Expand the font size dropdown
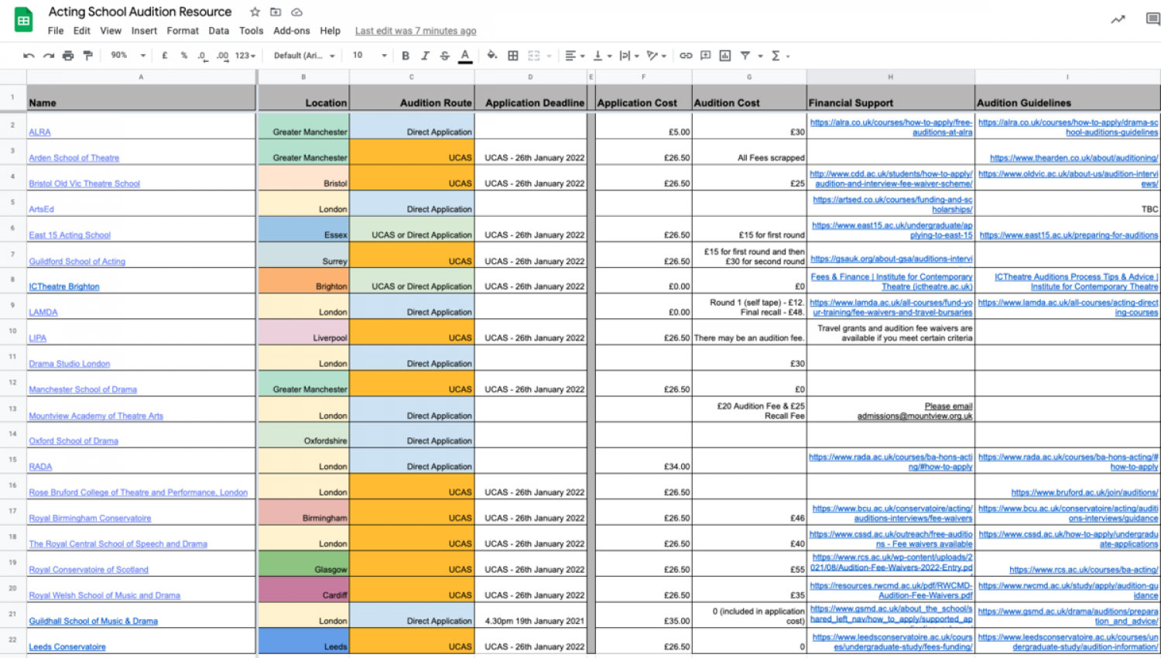This screenshot has width=1161, height=658. tap(369, 56)
